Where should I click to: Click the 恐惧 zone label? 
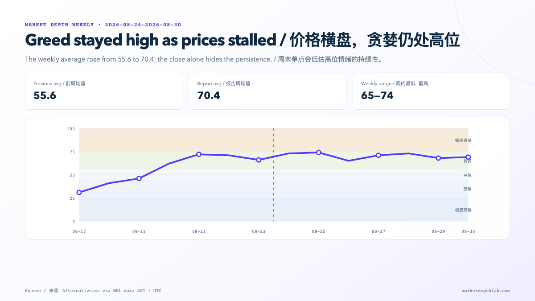467,189
